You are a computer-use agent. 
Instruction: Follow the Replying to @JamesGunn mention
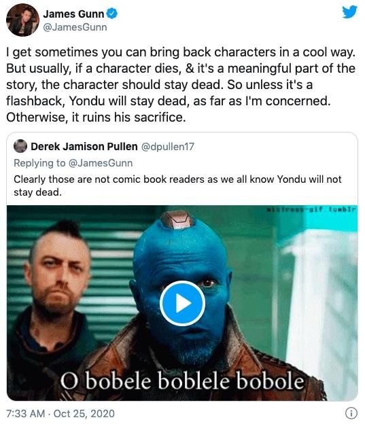coord(101,163)
